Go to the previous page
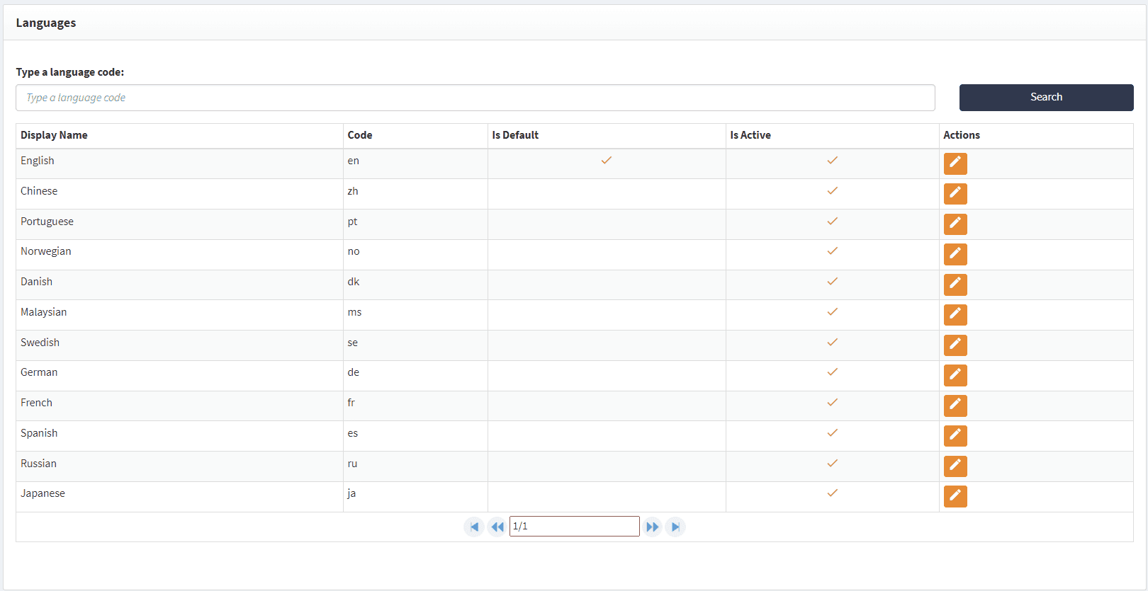 tap(497, 527)
